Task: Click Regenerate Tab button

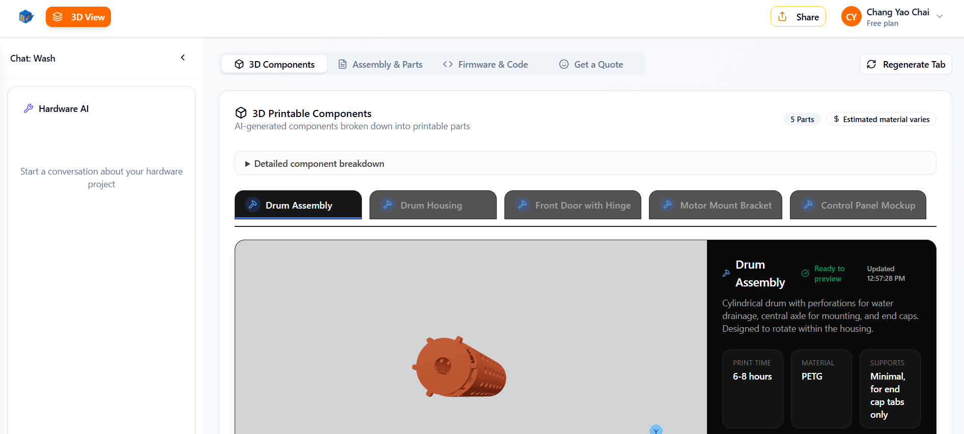Action: click(x=905, y=65)
